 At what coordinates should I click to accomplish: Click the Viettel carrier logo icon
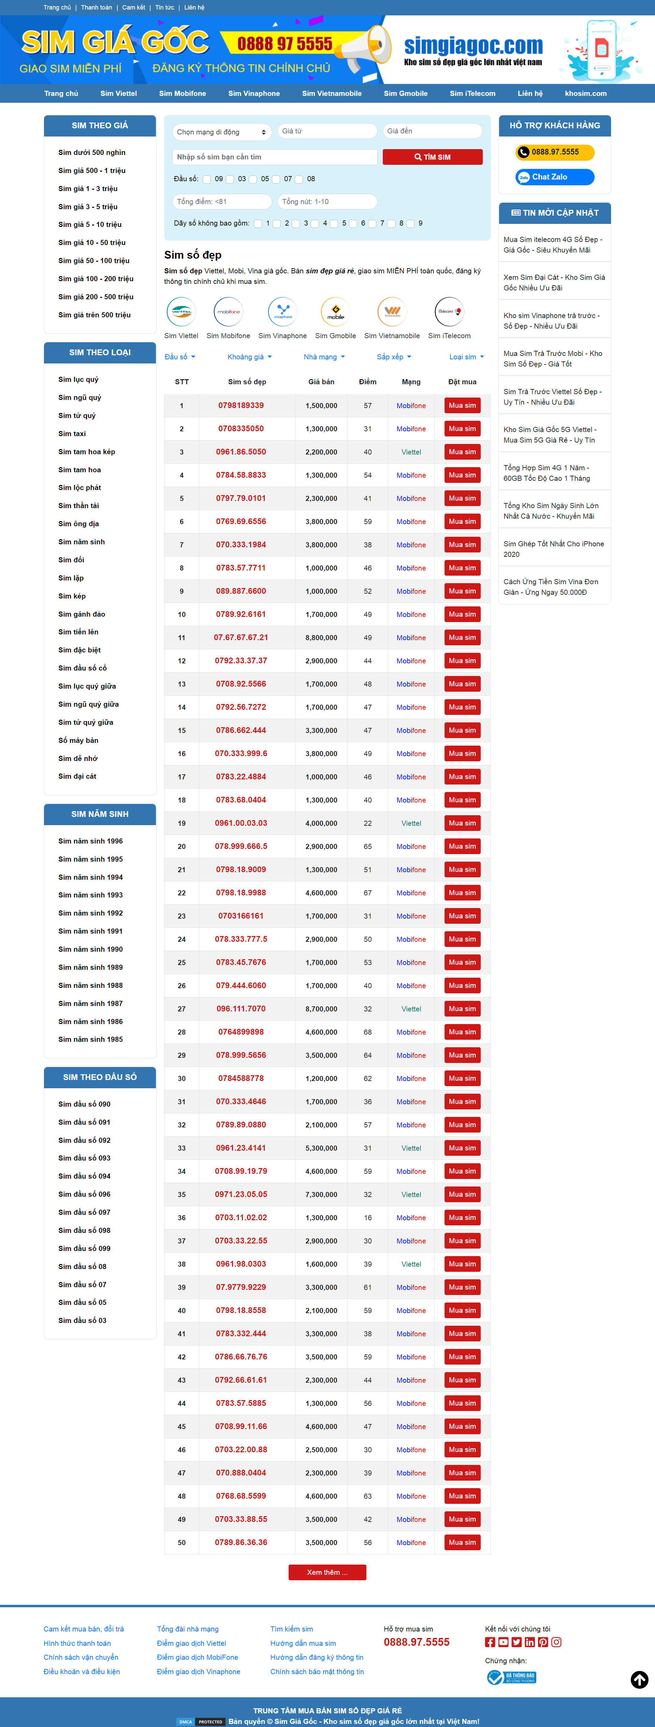click(181, 312)
